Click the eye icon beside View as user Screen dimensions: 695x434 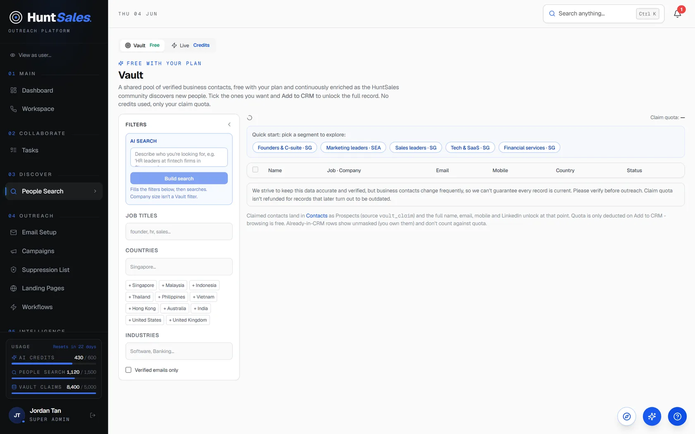click(13, 55)
